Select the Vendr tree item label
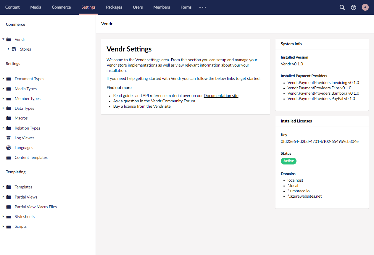374x255 pixels. coord(20,39)
